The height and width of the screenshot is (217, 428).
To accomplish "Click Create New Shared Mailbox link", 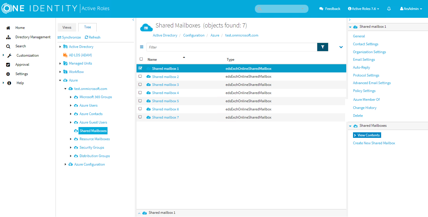I will [374, 143].
